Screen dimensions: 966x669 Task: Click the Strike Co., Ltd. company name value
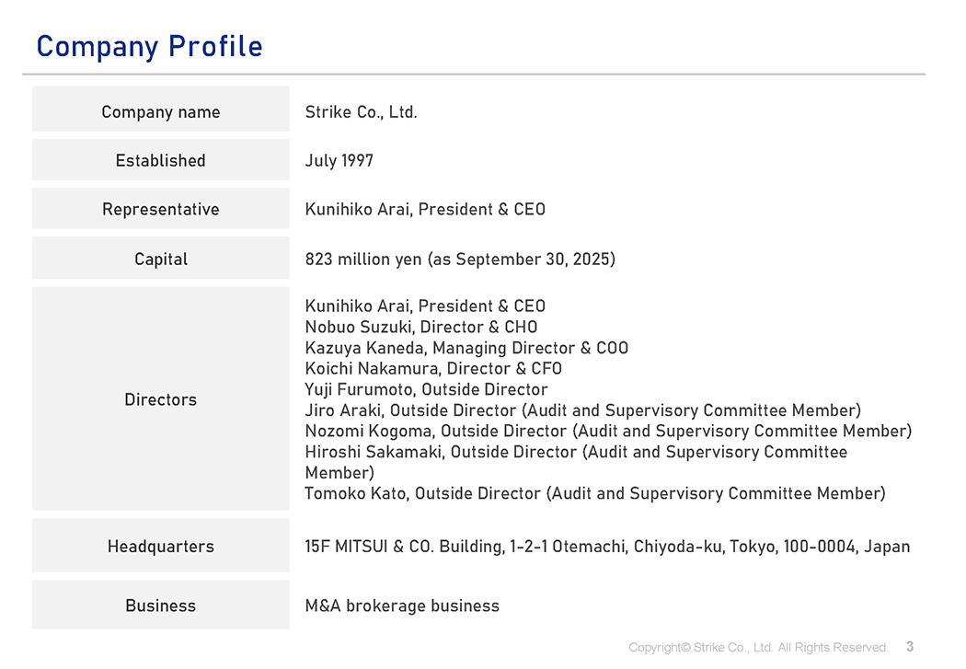[361, 112]
